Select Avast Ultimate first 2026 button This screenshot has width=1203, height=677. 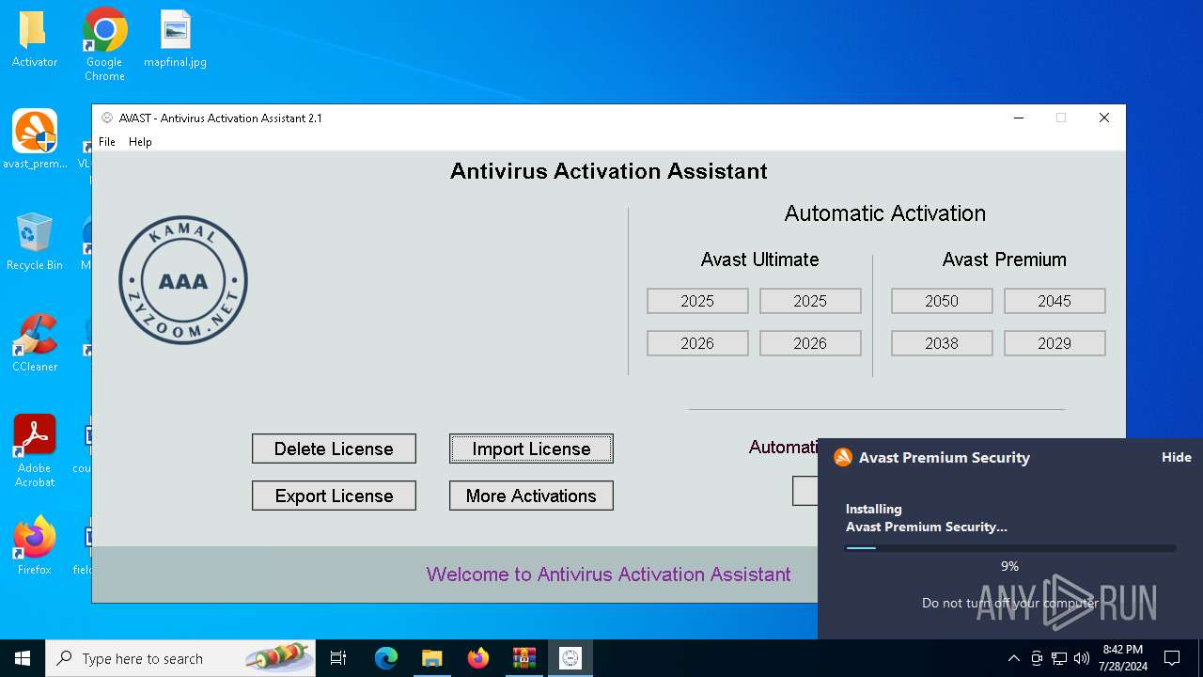(697, 343)
